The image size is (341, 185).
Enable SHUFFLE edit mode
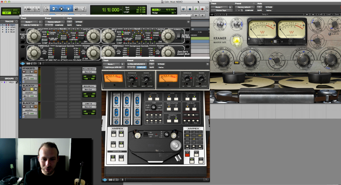[7, 10]
